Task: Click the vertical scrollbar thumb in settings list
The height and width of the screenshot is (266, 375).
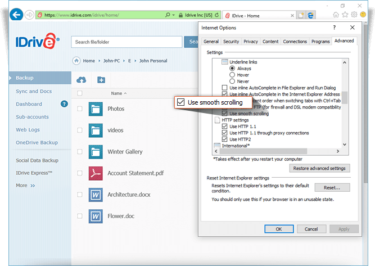Action: coord(345,97)
